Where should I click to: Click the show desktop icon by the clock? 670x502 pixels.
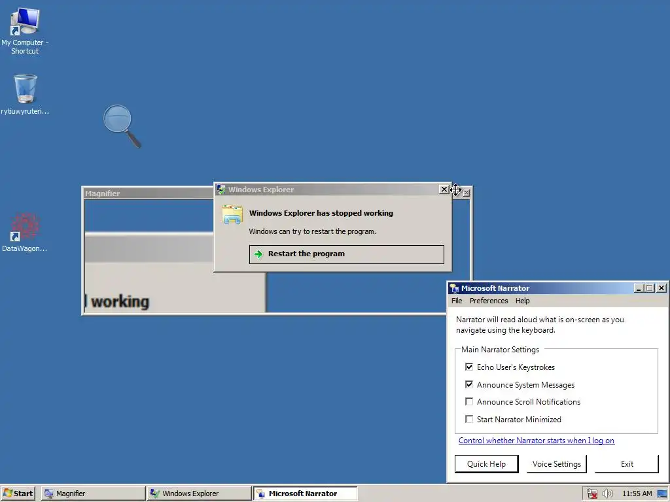(x=662, y=494)
